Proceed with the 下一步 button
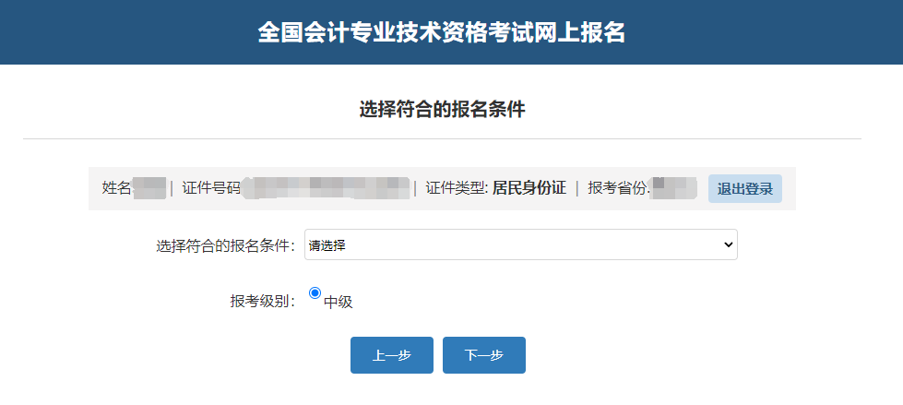903x405 pixels. point(483,355)
